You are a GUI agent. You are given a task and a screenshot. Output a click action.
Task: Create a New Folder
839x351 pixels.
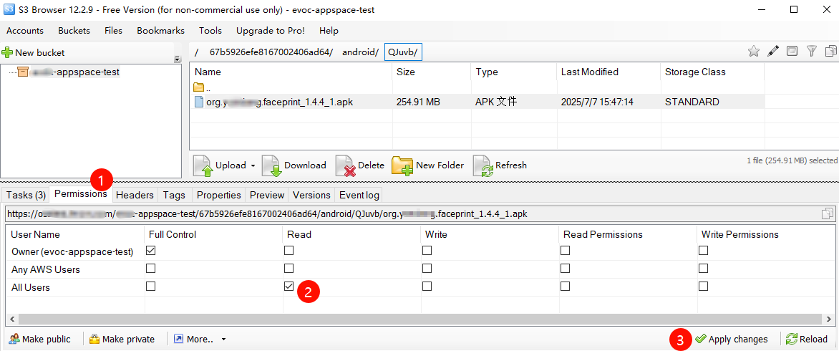point(428,166)
